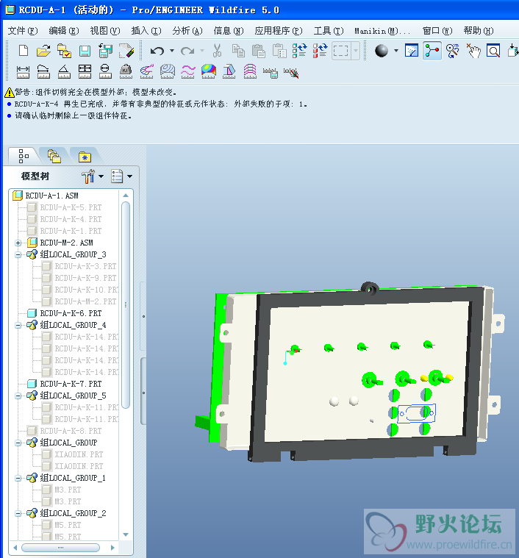This screenshot has width=519, height=558.
Task: Save the model with the floppy disk icon
Action: click(85, 51)
